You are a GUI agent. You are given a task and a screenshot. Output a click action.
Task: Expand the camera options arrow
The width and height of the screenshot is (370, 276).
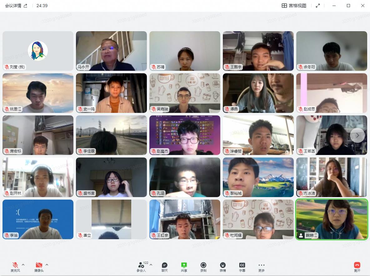pyautogui.click(x=47, y=265)
